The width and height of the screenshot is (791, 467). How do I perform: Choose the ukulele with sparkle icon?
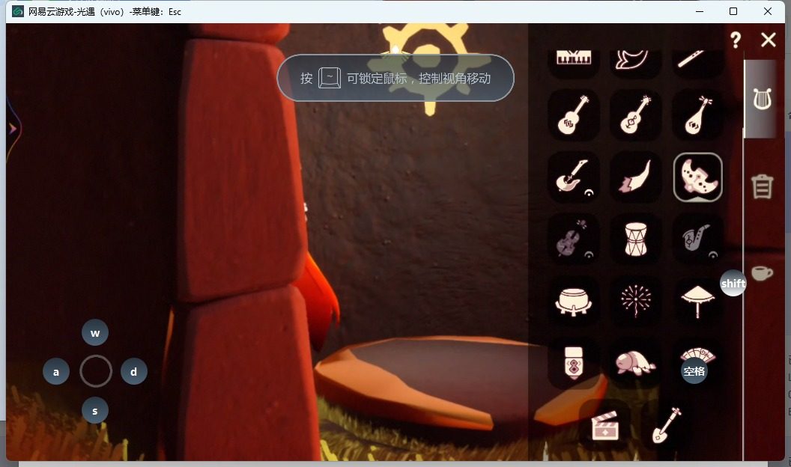(635, 115)
